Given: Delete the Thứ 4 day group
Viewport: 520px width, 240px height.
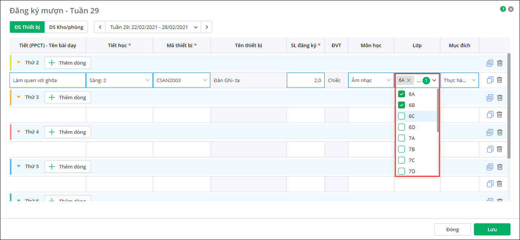Looking at the screenshot, I should click(499, 132).
